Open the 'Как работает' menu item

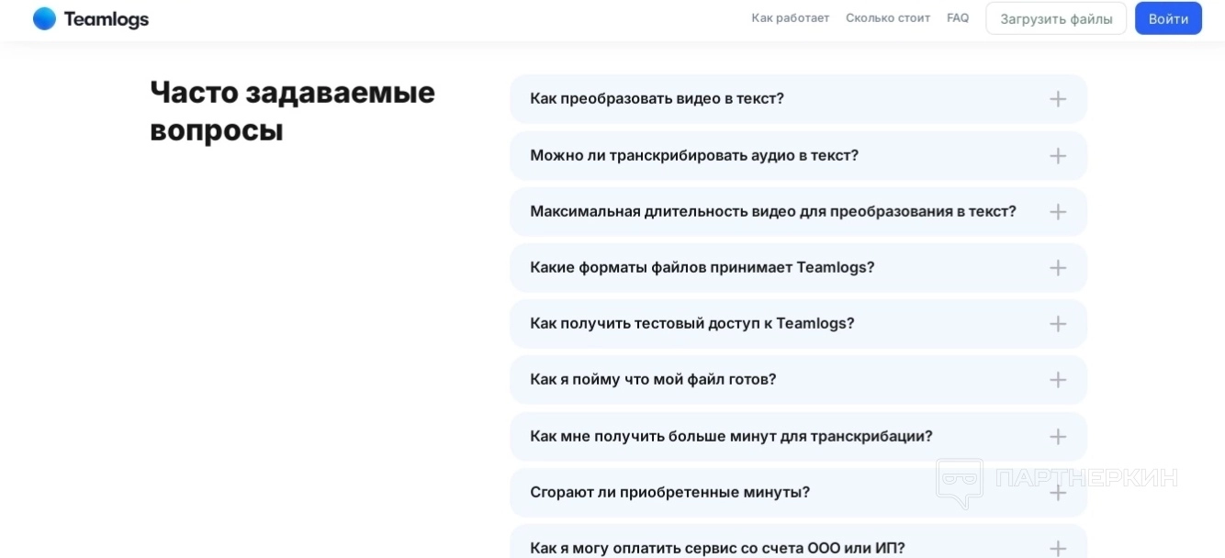pos(790,18)
